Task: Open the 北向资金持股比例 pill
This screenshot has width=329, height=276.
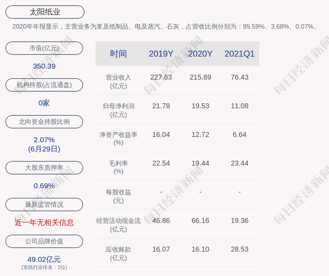Action: [x=44, y=122]
